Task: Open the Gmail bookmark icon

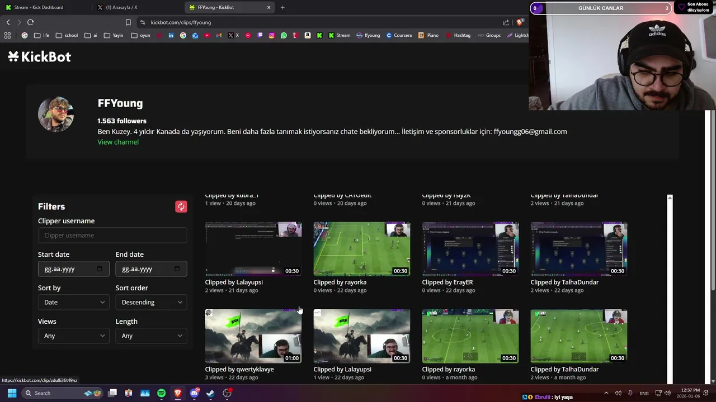Action: point(219,35)
